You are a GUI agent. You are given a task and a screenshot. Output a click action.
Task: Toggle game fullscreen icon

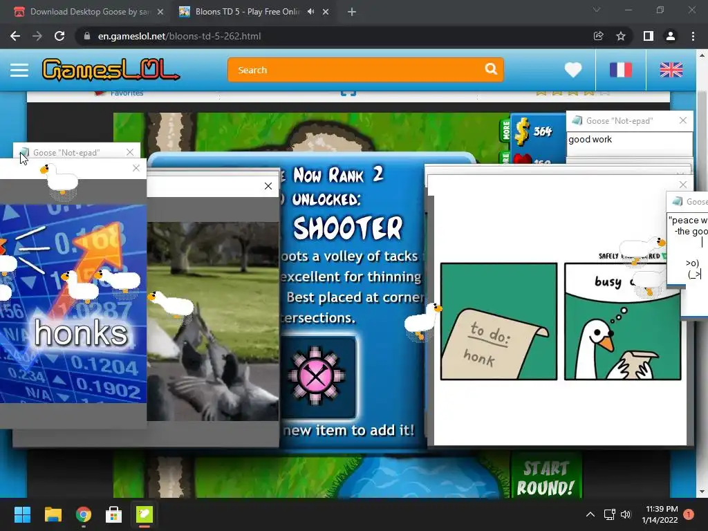coord(348,93)
